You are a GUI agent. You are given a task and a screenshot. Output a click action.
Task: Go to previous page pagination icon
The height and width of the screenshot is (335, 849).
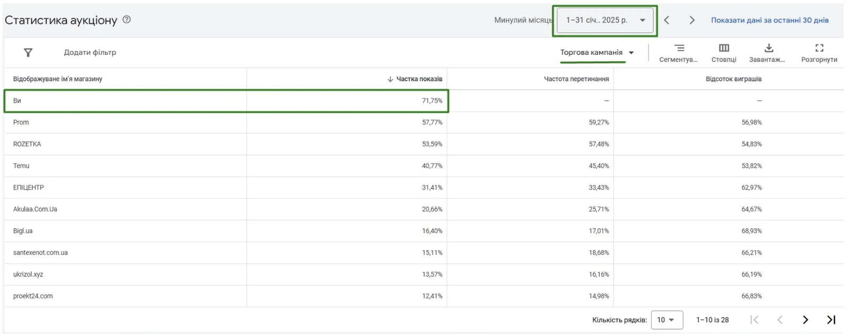coord(779,320)
